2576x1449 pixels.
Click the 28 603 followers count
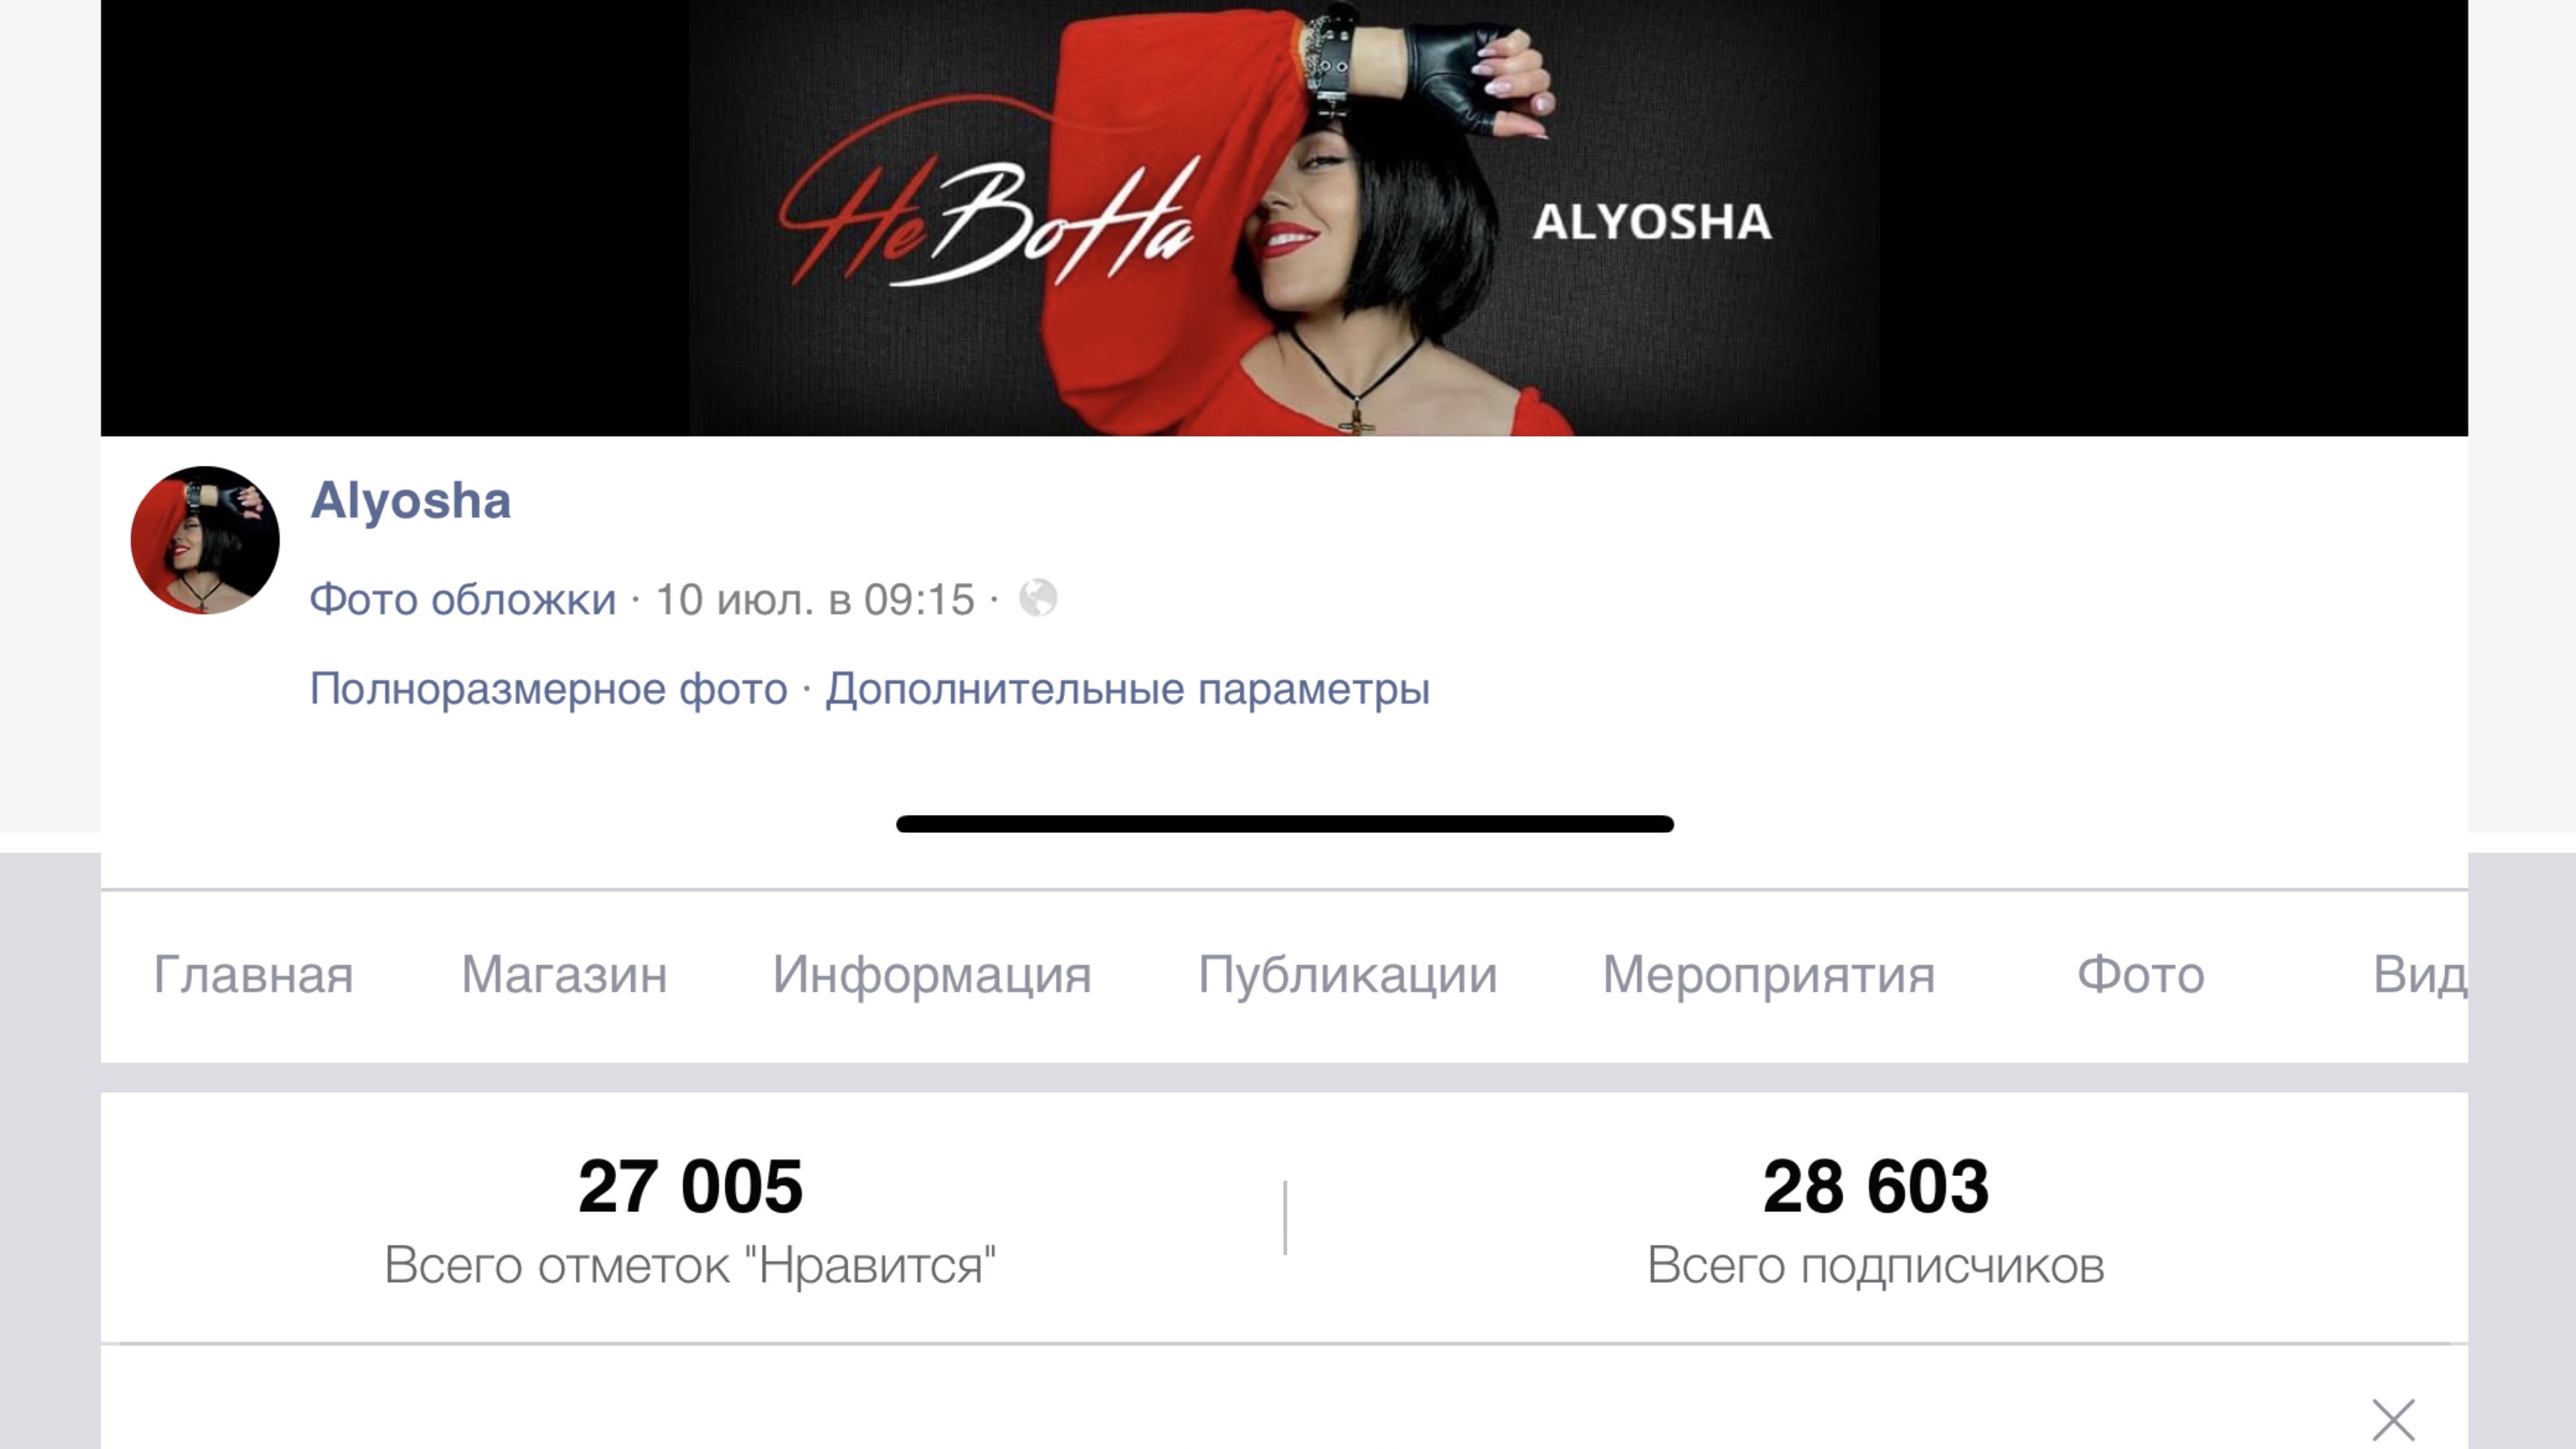point(1875,1187)
